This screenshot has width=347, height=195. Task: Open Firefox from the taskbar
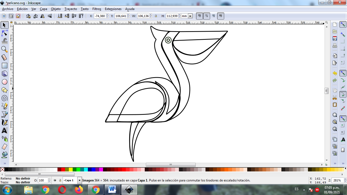79,190
